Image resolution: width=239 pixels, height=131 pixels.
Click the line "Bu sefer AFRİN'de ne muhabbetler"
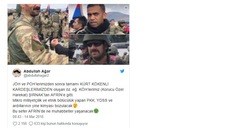[53, 111]
